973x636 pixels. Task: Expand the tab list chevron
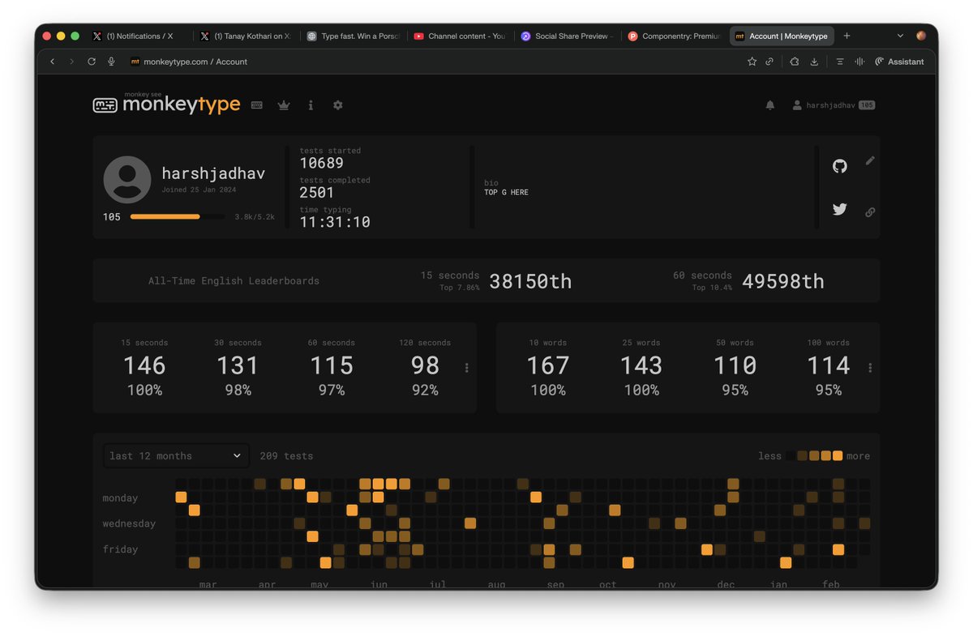click(900, 36)
